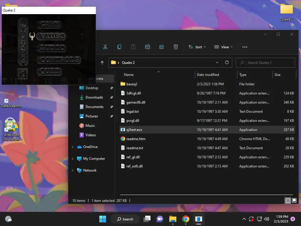
Task: Show hidden system tray icons chevron
Action: point(244,219)
